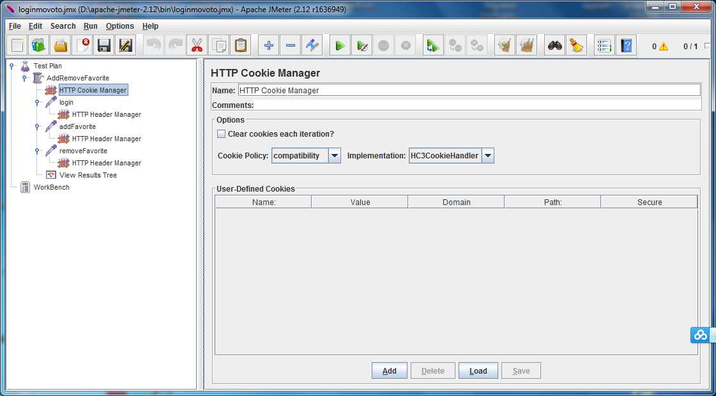
Task: Click the Add cookie button
Action: 390,371
